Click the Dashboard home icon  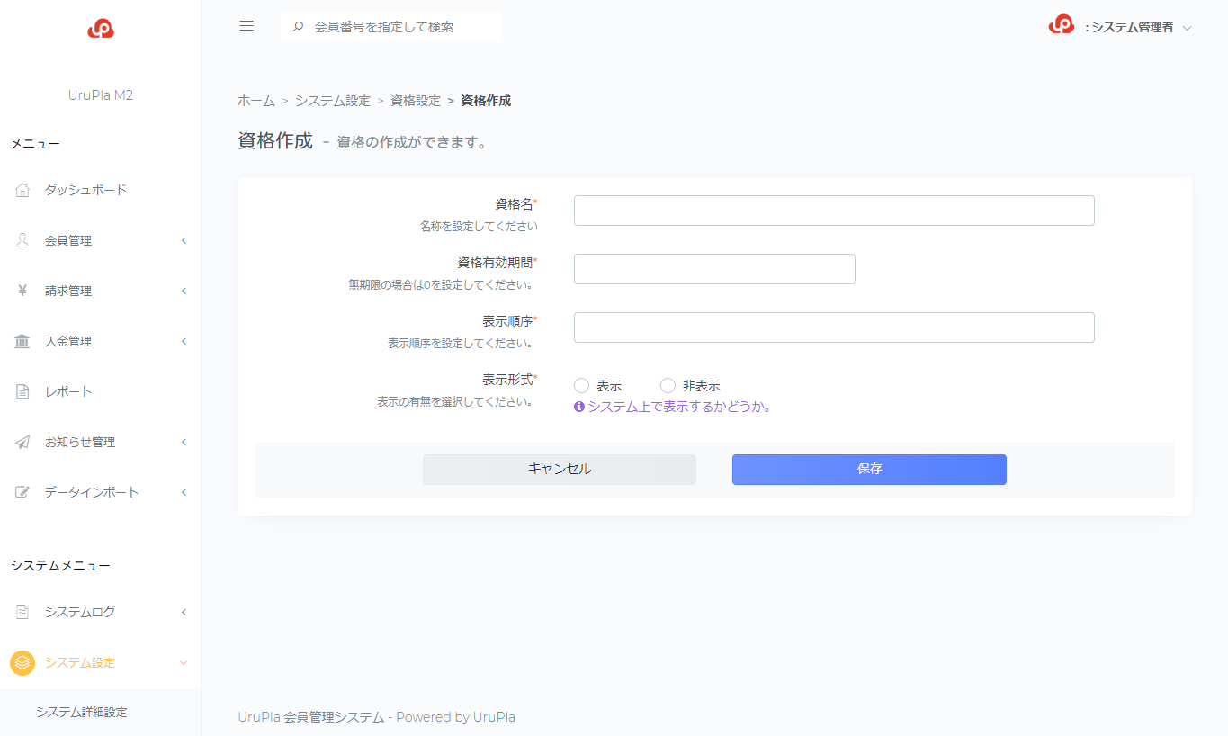[23, 190]
